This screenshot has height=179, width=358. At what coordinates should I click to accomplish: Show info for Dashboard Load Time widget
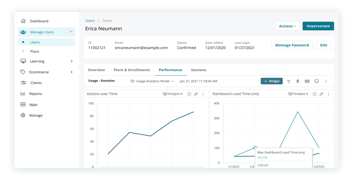click(314, 94)
